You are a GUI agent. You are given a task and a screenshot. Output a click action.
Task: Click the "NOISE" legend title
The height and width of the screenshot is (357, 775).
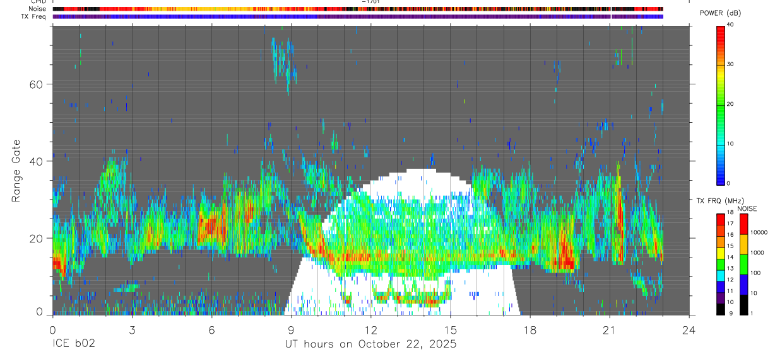coord(747,209)
